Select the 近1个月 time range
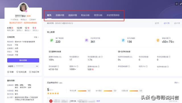 pyautogui.click(x=167, y=23)
